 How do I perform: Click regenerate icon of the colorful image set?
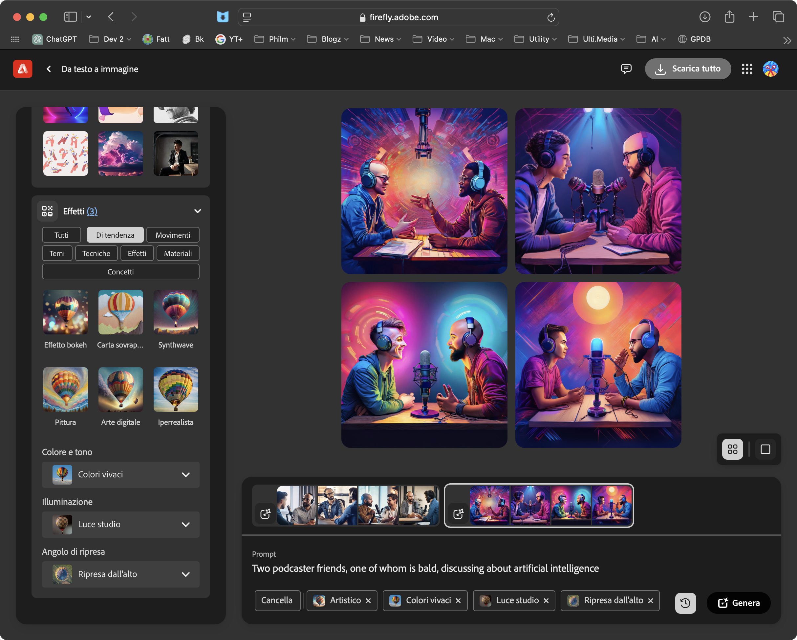pos(458,513)
